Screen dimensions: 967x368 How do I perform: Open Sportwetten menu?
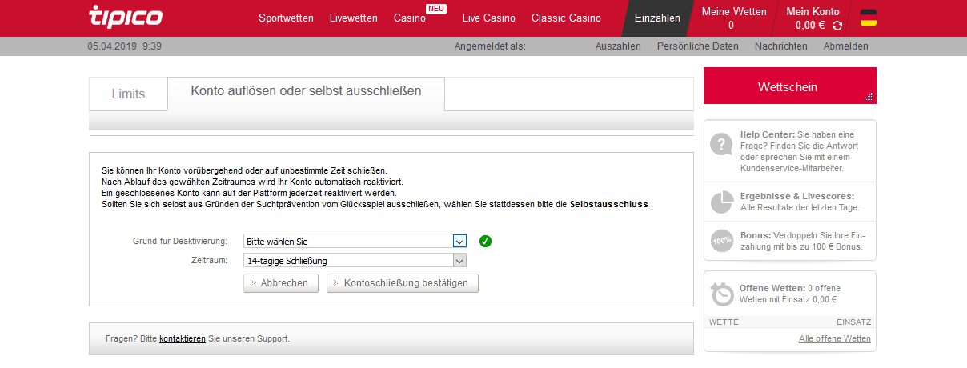click(286, 18)
